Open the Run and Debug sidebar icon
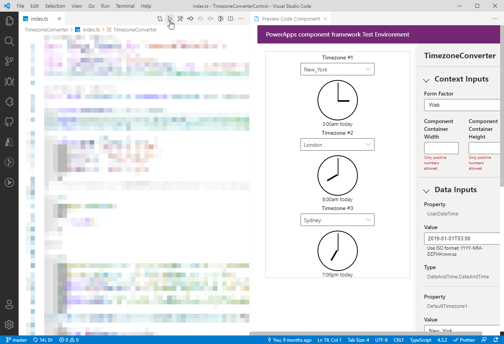The height and width of the screenshot is (344, 504). click(x=9, y=82)
